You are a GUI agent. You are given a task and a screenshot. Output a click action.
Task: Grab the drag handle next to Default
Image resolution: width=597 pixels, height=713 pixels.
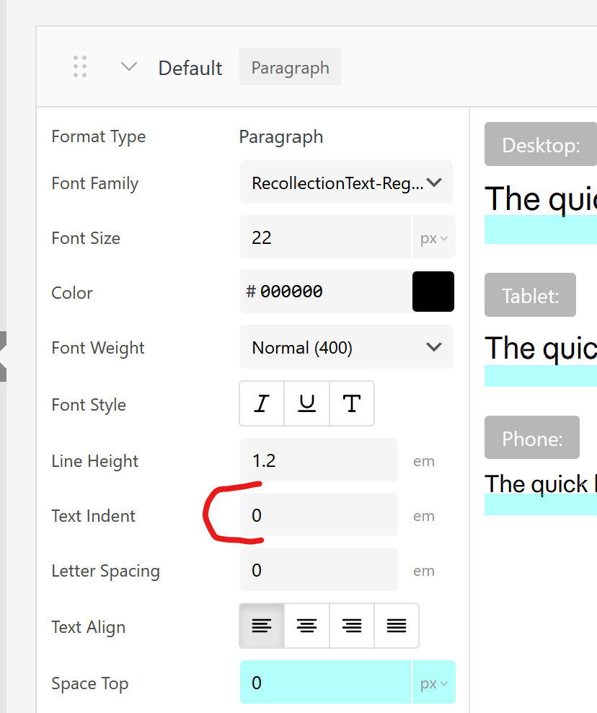tap(80, 67)
